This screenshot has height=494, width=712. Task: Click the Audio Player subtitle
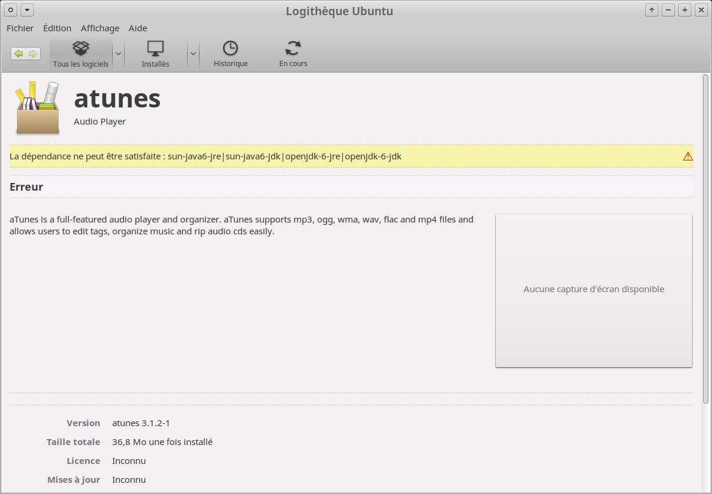click(x=100, y=122)
